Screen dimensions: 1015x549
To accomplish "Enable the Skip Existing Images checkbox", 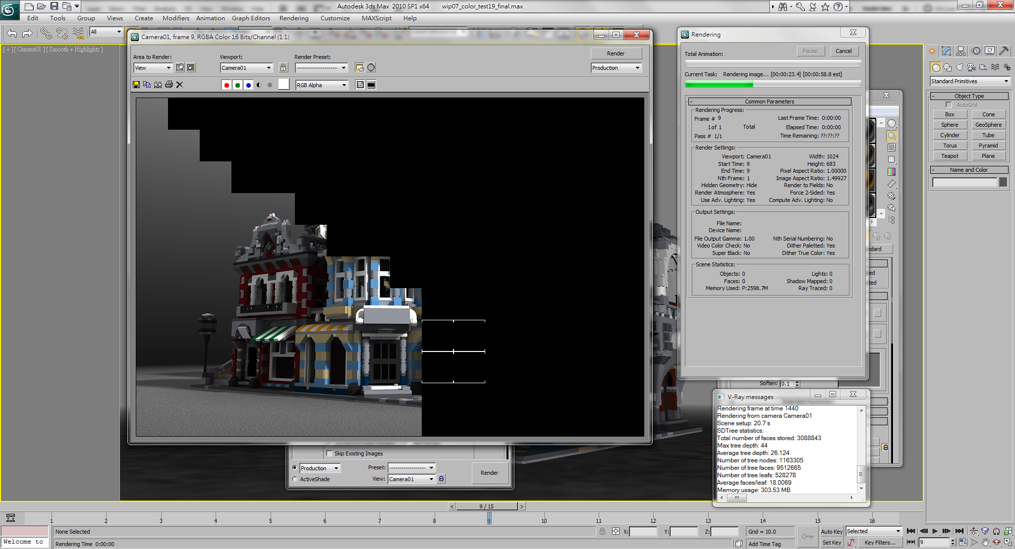I will (329, 453).
